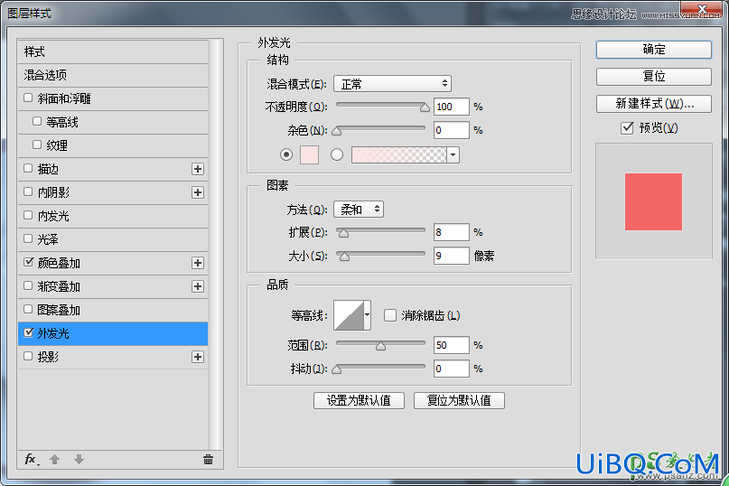
Task: Disable 颜色叠加 effect checkbox
Action: pyautogui.click(x=28, y=262)
